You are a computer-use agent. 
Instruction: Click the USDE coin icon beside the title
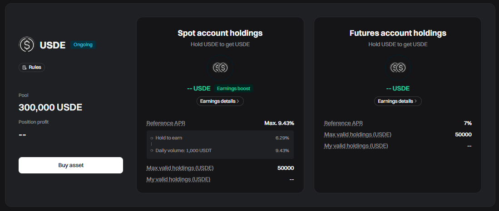pos(26,45)
